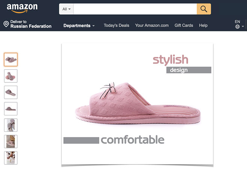Click the globe language icon

click(237, 27)
